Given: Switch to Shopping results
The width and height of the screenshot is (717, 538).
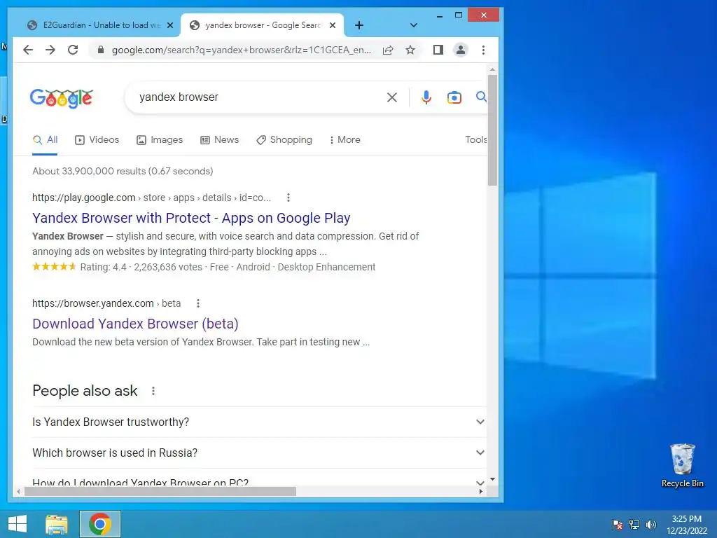Looking at the screenshot, I should [x=284, y=140].
